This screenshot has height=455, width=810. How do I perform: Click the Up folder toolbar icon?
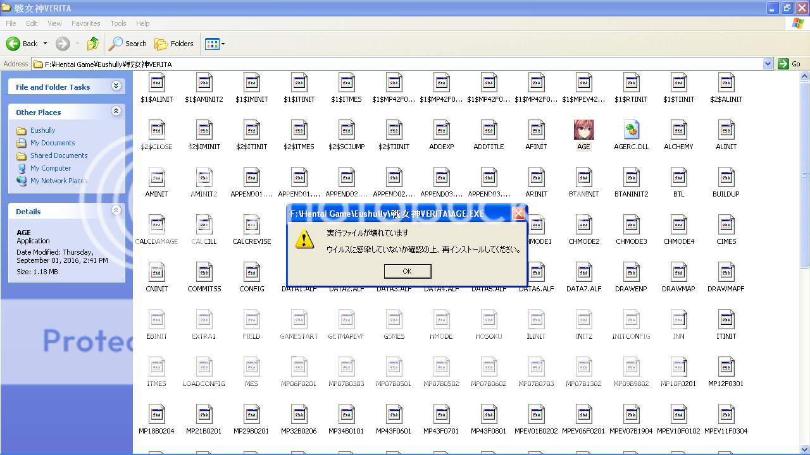pyautogui.click(x=93, y=44)
